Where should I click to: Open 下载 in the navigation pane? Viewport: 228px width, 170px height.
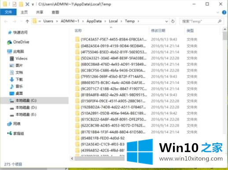(19, 79)
